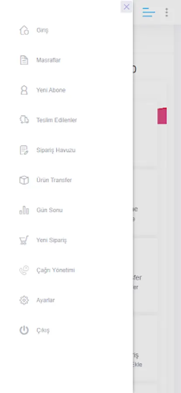Open the three-dot overflow menu
Image resolution: width=181 pixels, height=393 pixels.
pyautogui.click(x=167, y=12)
